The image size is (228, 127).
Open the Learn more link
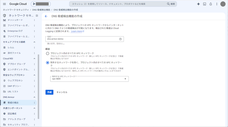click(77, 31)
